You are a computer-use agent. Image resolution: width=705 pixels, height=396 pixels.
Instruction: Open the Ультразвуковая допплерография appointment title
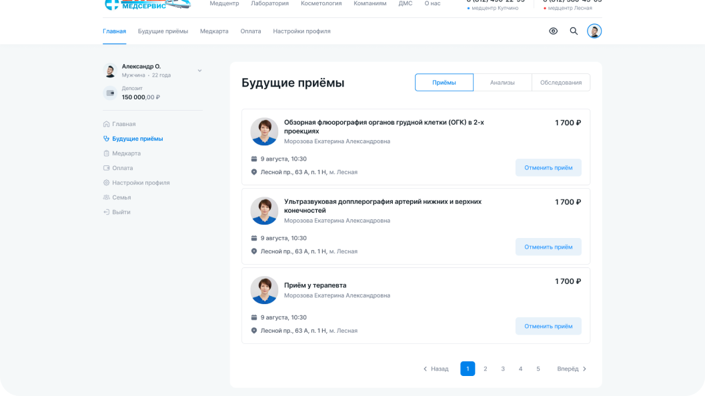[383, 206]
